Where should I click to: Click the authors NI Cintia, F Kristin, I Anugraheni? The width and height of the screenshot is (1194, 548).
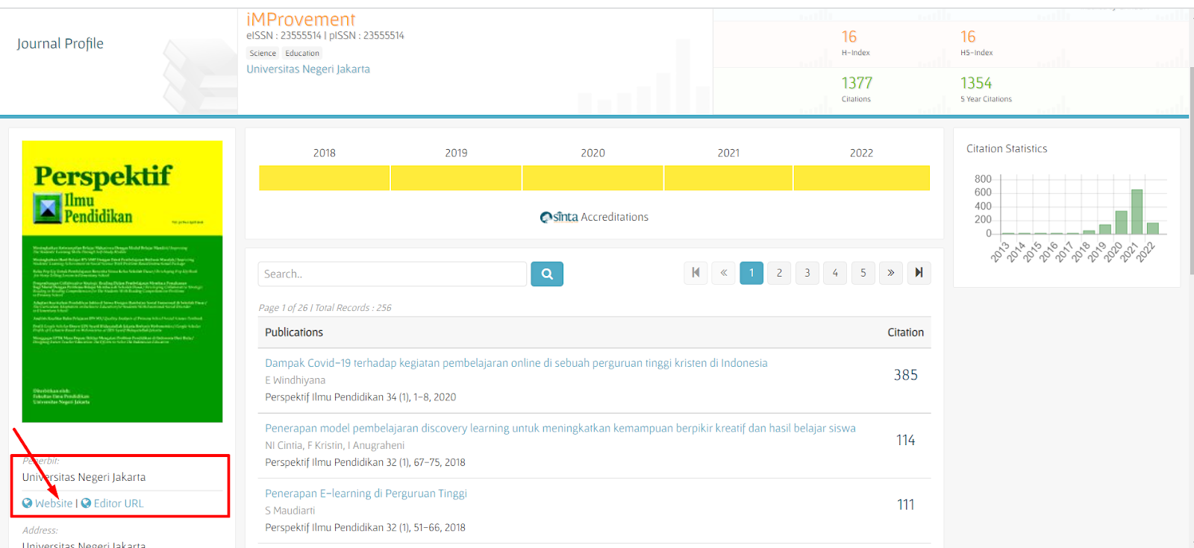(x=335, y=445)
